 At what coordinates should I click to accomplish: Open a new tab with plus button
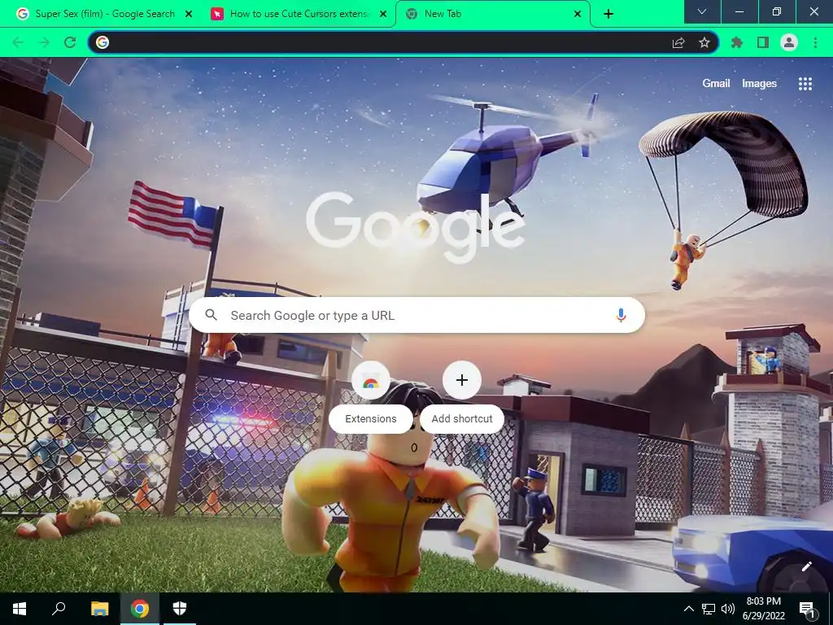point(608,15)
